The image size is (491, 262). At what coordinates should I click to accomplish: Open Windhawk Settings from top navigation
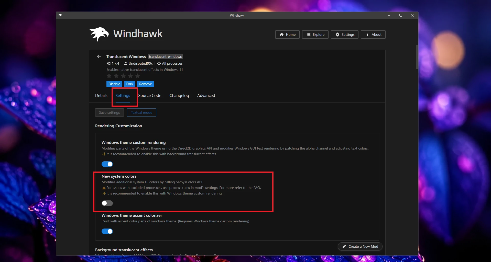coord(345,35)
